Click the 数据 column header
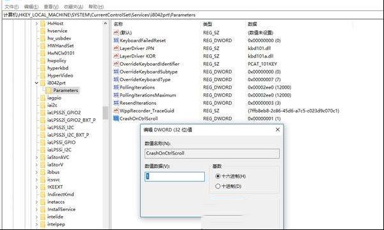Viewport: 384px width, 230px height. tap(252, 24)
